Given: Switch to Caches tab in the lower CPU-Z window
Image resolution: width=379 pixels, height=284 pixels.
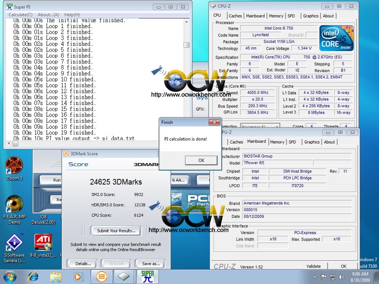Looking at the screenshot, I should 236,142.
